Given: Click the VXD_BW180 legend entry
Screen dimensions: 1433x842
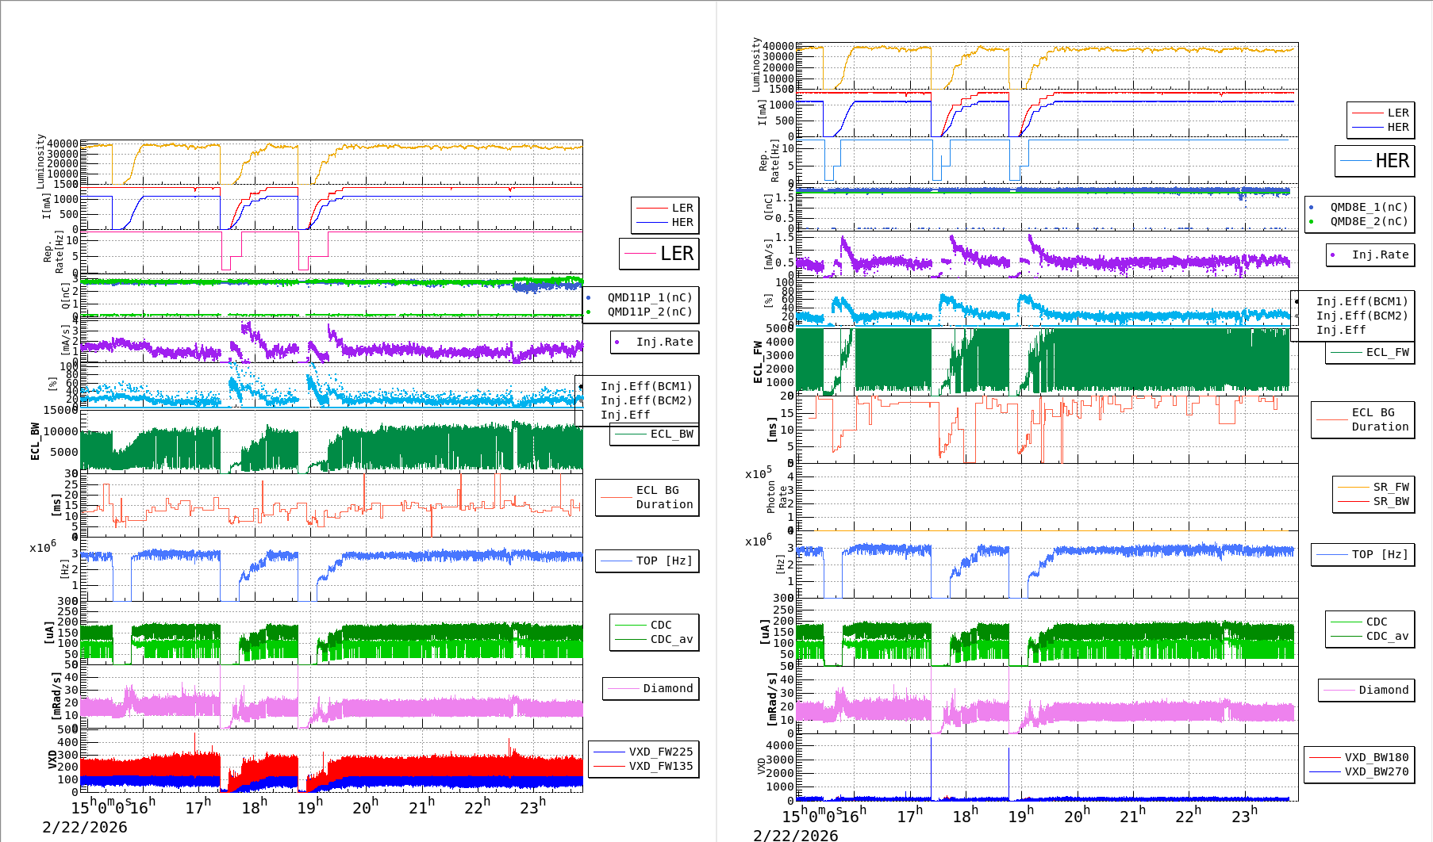Looking at the screenshot, I should pos(1376,757).
